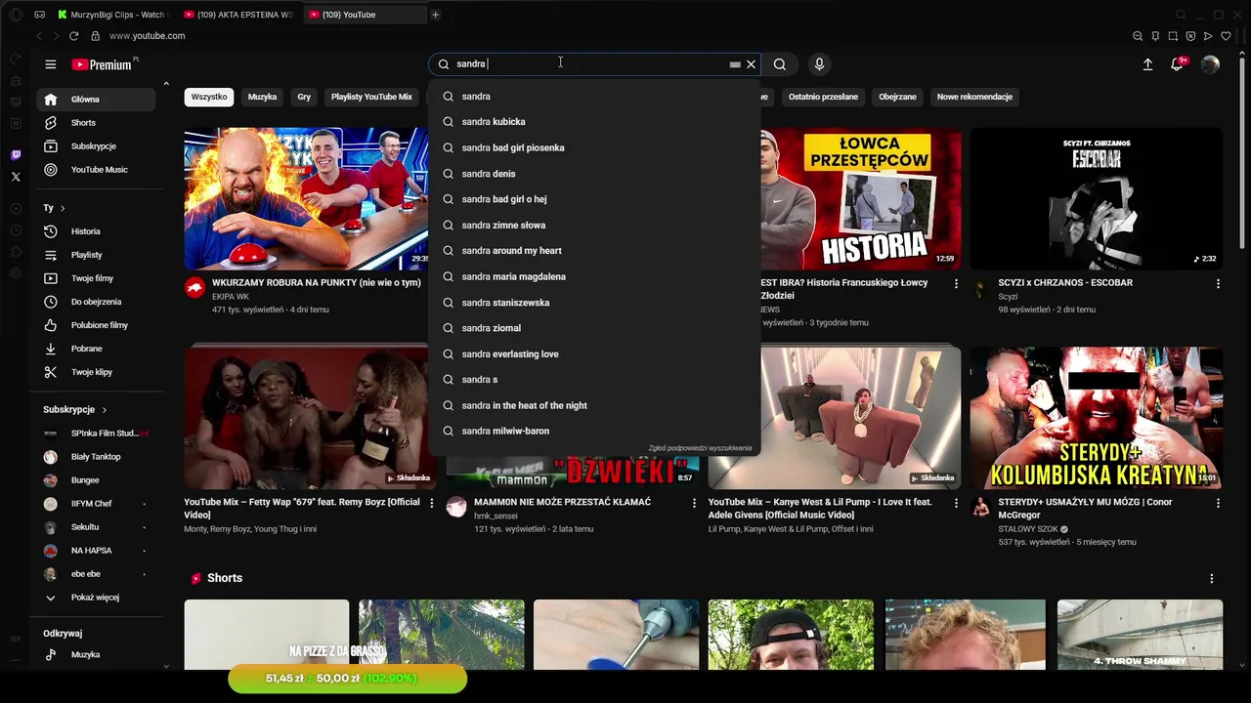
Task: Select the Wszystko filter chip
Action: pos(209,97)
